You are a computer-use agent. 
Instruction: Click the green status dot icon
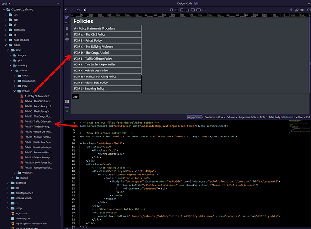[x=67, y=111]
